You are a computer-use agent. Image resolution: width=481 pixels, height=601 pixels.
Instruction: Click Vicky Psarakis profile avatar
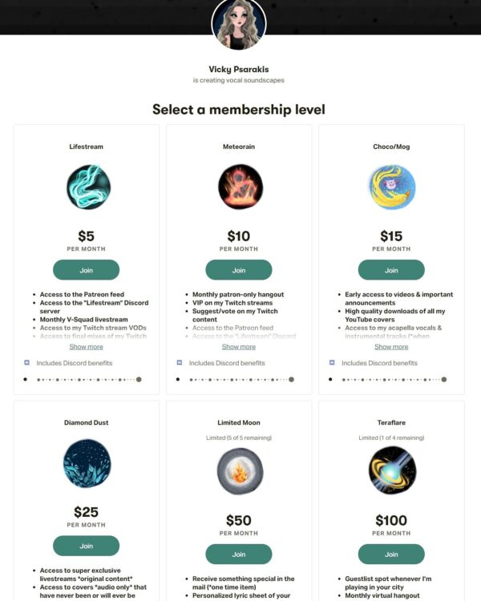pos(239,22)
